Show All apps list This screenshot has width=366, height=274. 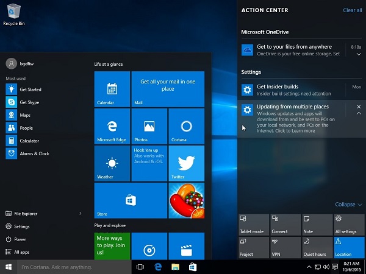[x=17, y=252]
